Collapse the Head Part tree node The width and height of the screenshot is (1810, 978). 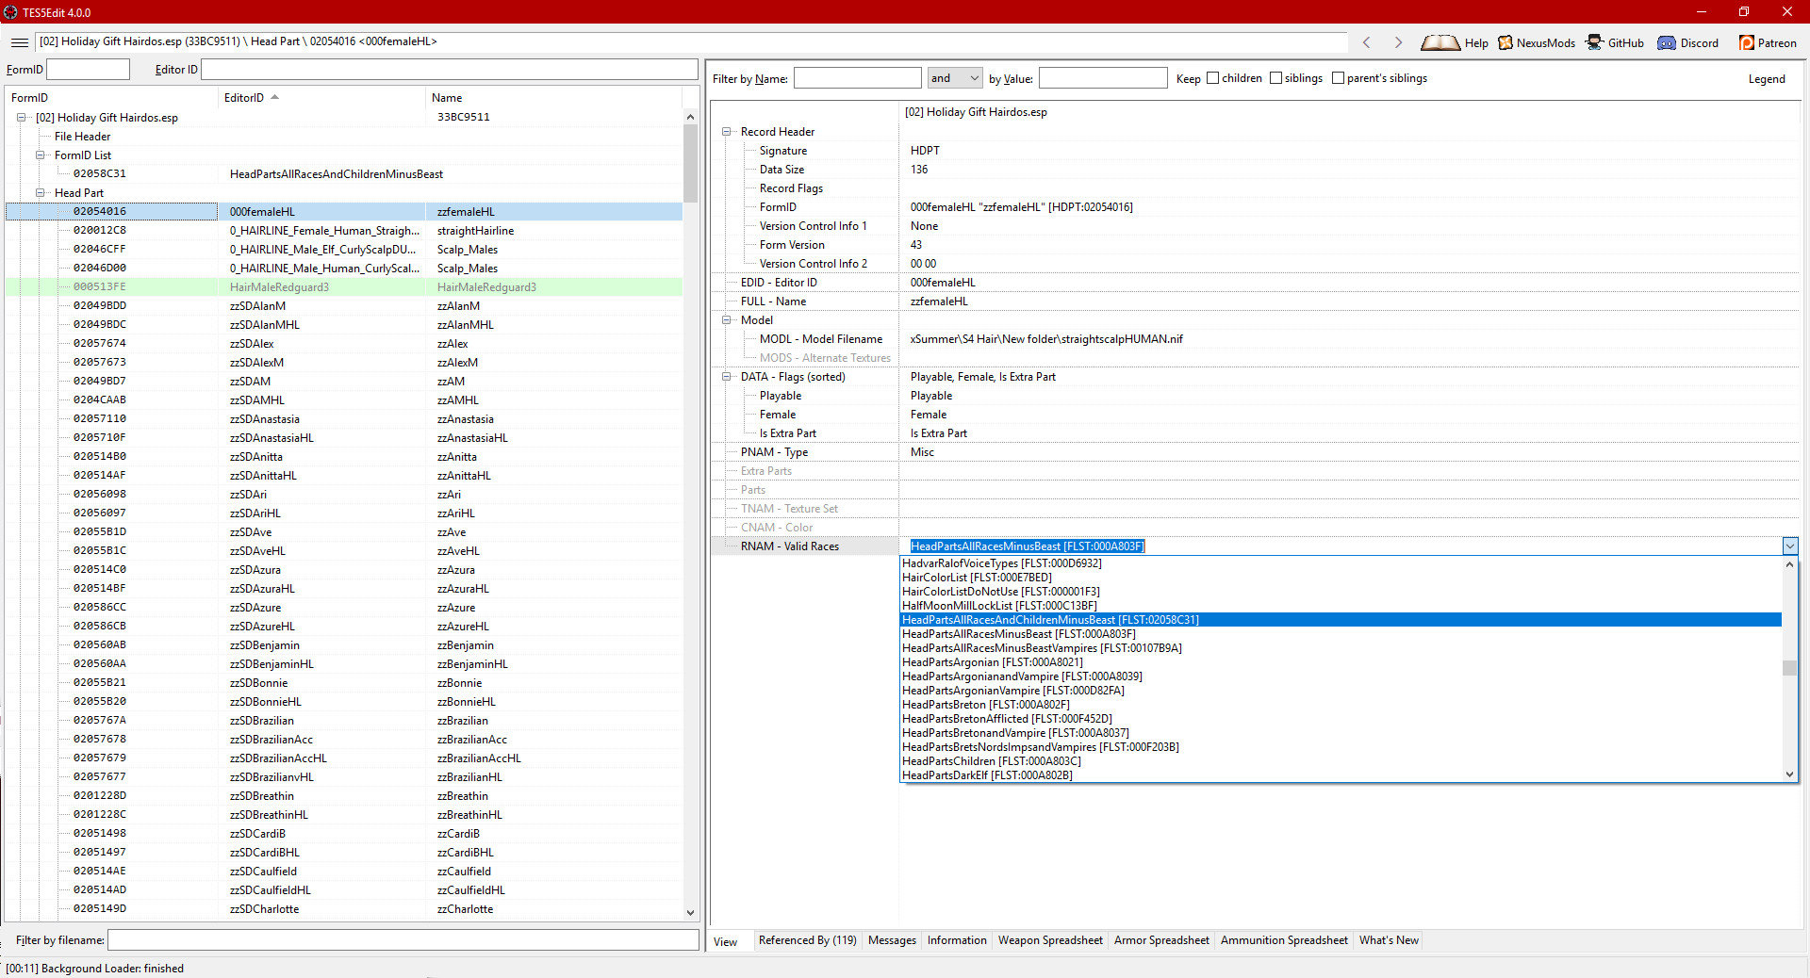41,193
